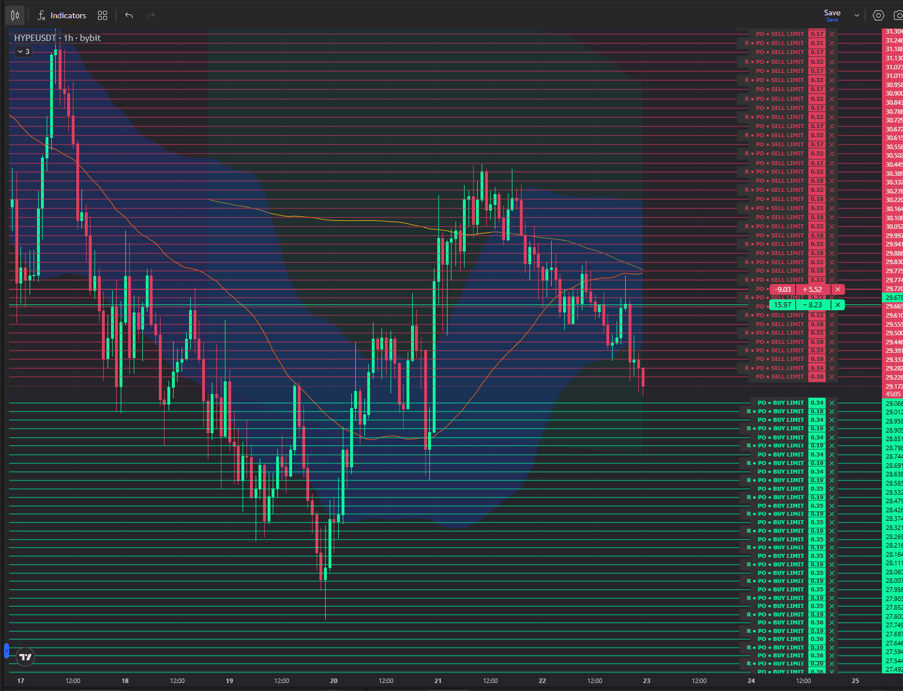This screenshot has width=903, height=691.
Task: Take a chart snapshot with the camera icon
Action: click(x=898, y=15)
